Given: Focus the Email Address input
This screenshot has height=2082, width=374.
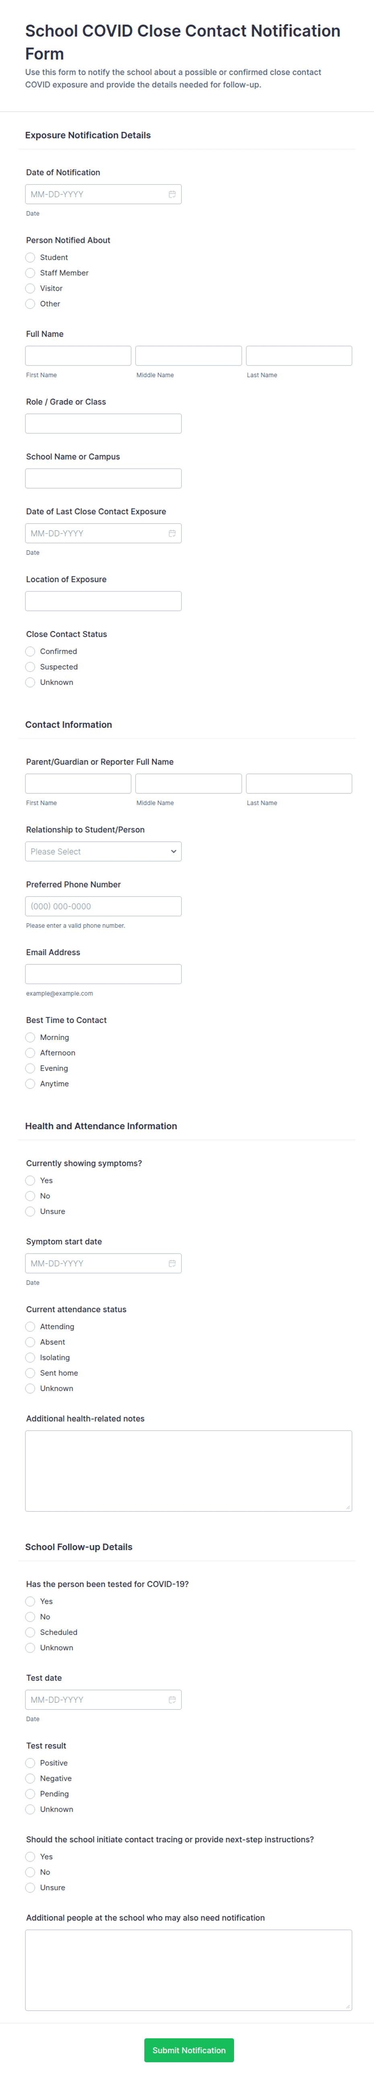Looking at the screenshot, I should [x=103, y=974].
